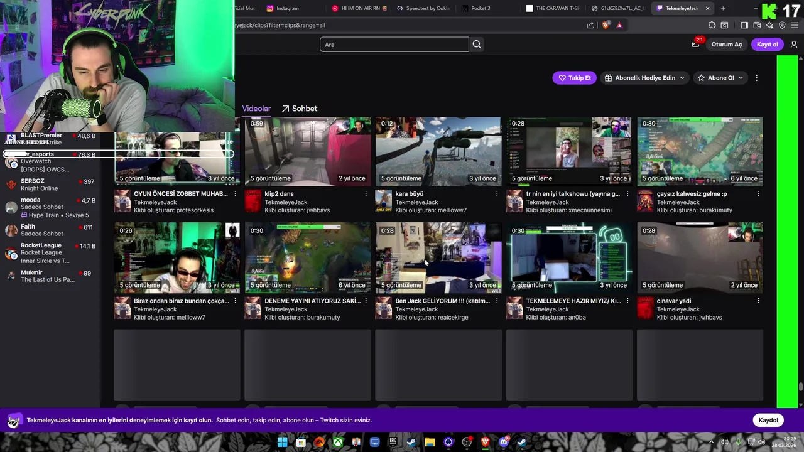Open the user profile icon menu
Viewport: 804px width, 452px height.
coord(794,44)
